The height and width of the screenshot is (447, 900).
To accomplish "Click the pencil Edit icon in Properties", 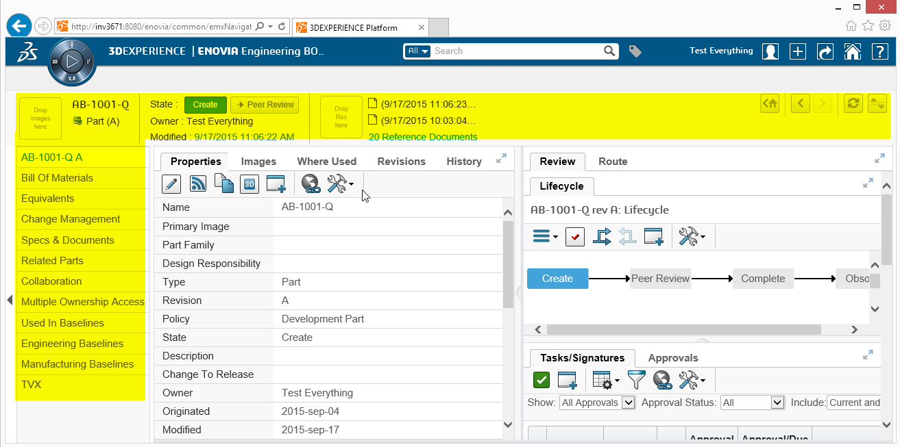I will [x=171, y=183].
